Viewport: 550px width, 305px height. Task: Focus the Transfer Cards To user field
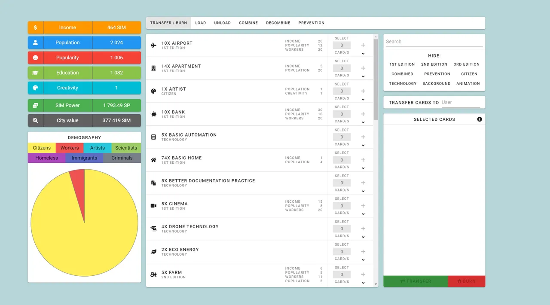pos(461,103)
